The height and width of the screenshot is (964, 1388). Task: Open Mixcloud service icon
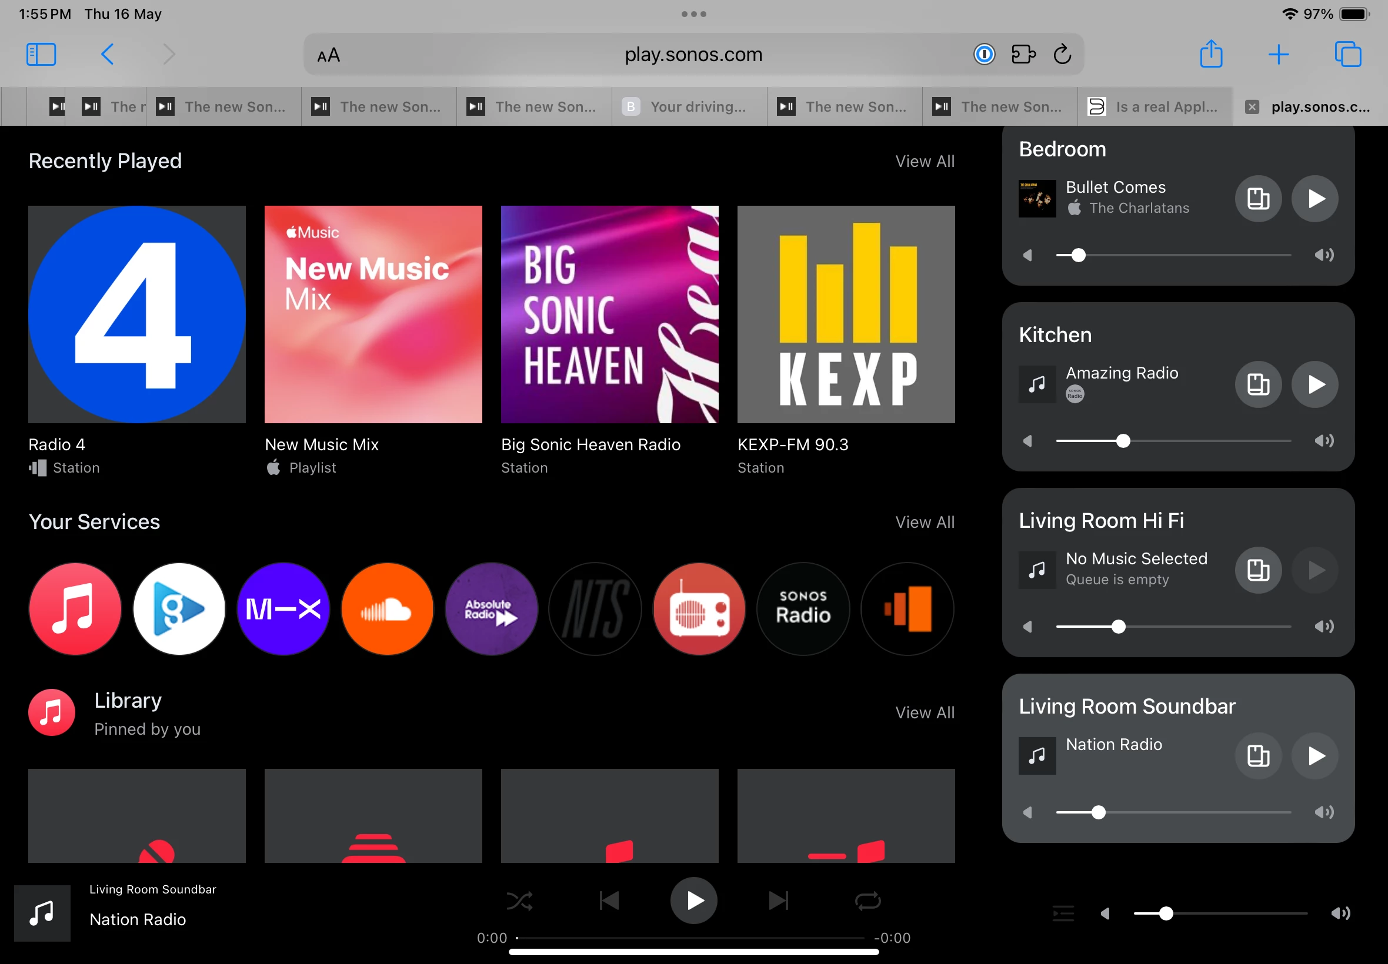pos(283,609)
